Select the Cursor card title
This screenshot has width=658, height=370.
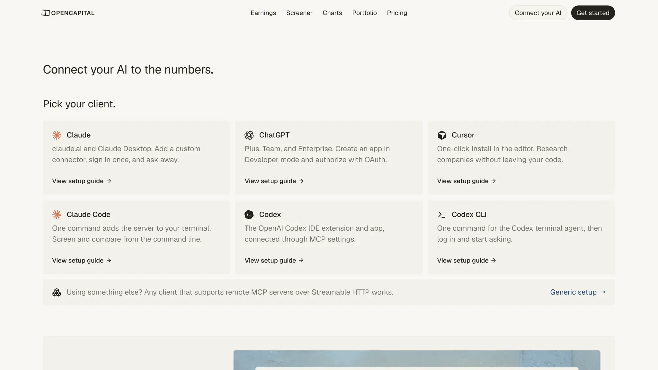coord(463,135)
